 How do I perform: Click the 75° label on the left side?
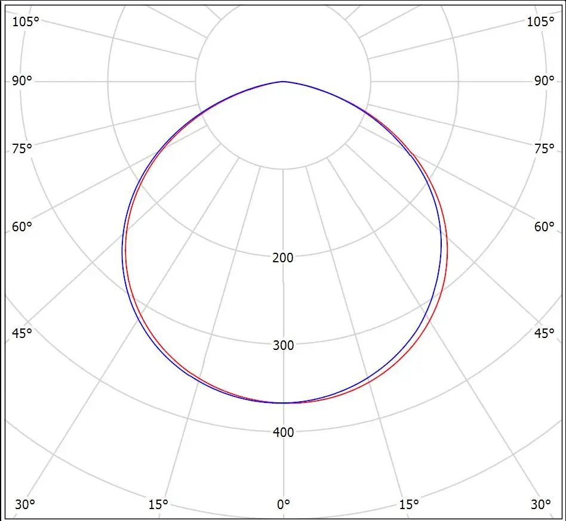22,148
